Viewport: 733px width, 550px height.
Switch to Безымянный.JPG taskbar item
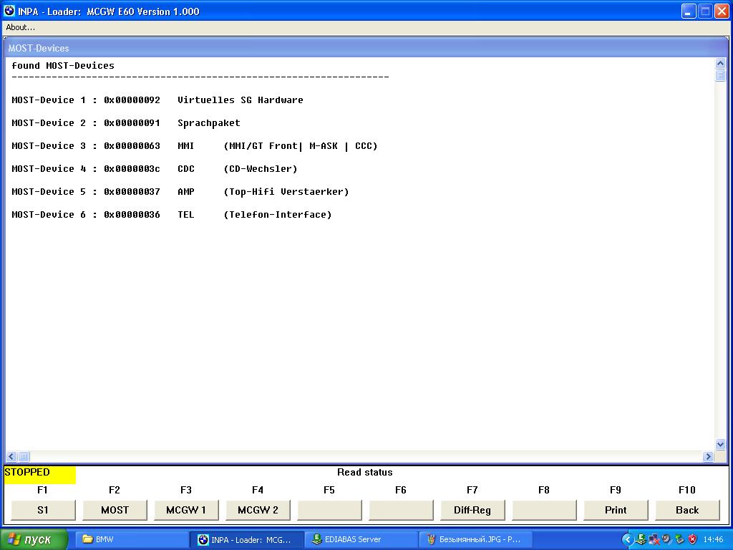pyautogui.click(x=475, y=539)
